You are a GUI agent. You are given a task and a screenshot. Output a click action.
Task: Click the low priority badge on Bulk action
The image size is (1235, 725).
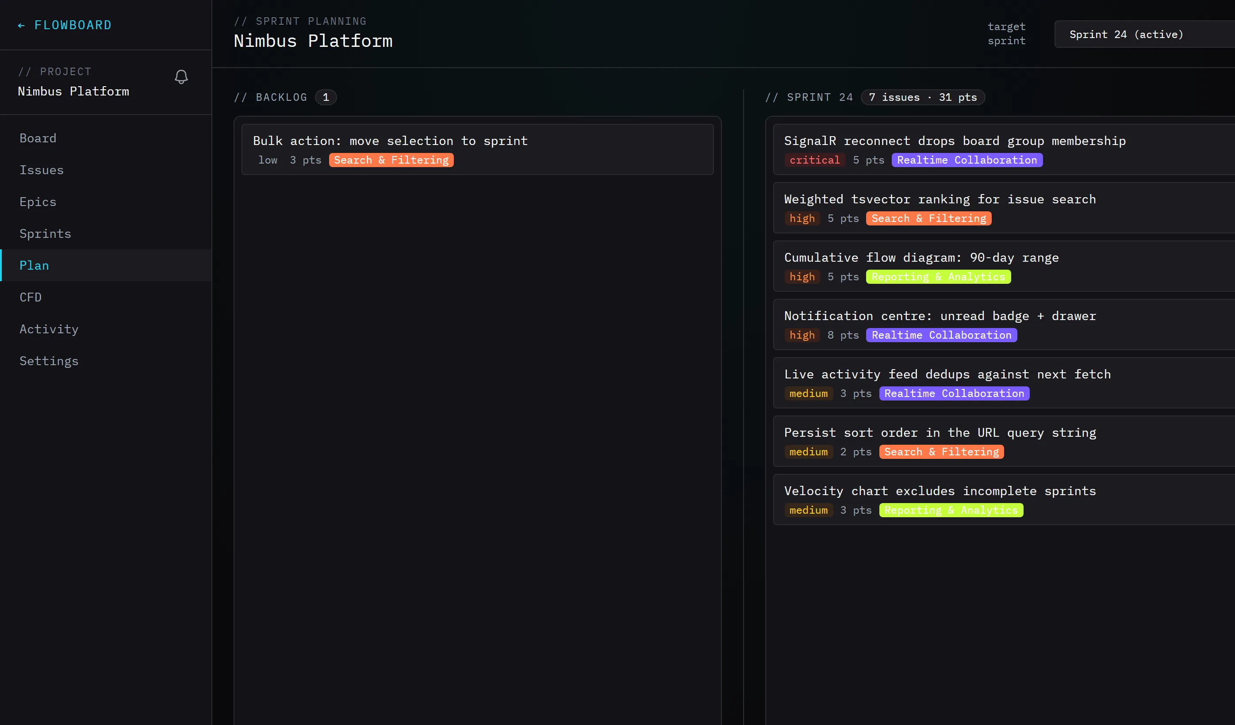tap(268, 160)
